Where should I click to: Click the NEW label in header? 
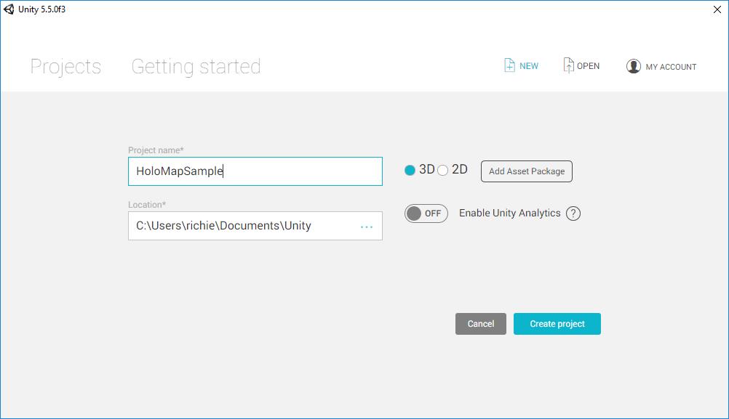point(529,66)
